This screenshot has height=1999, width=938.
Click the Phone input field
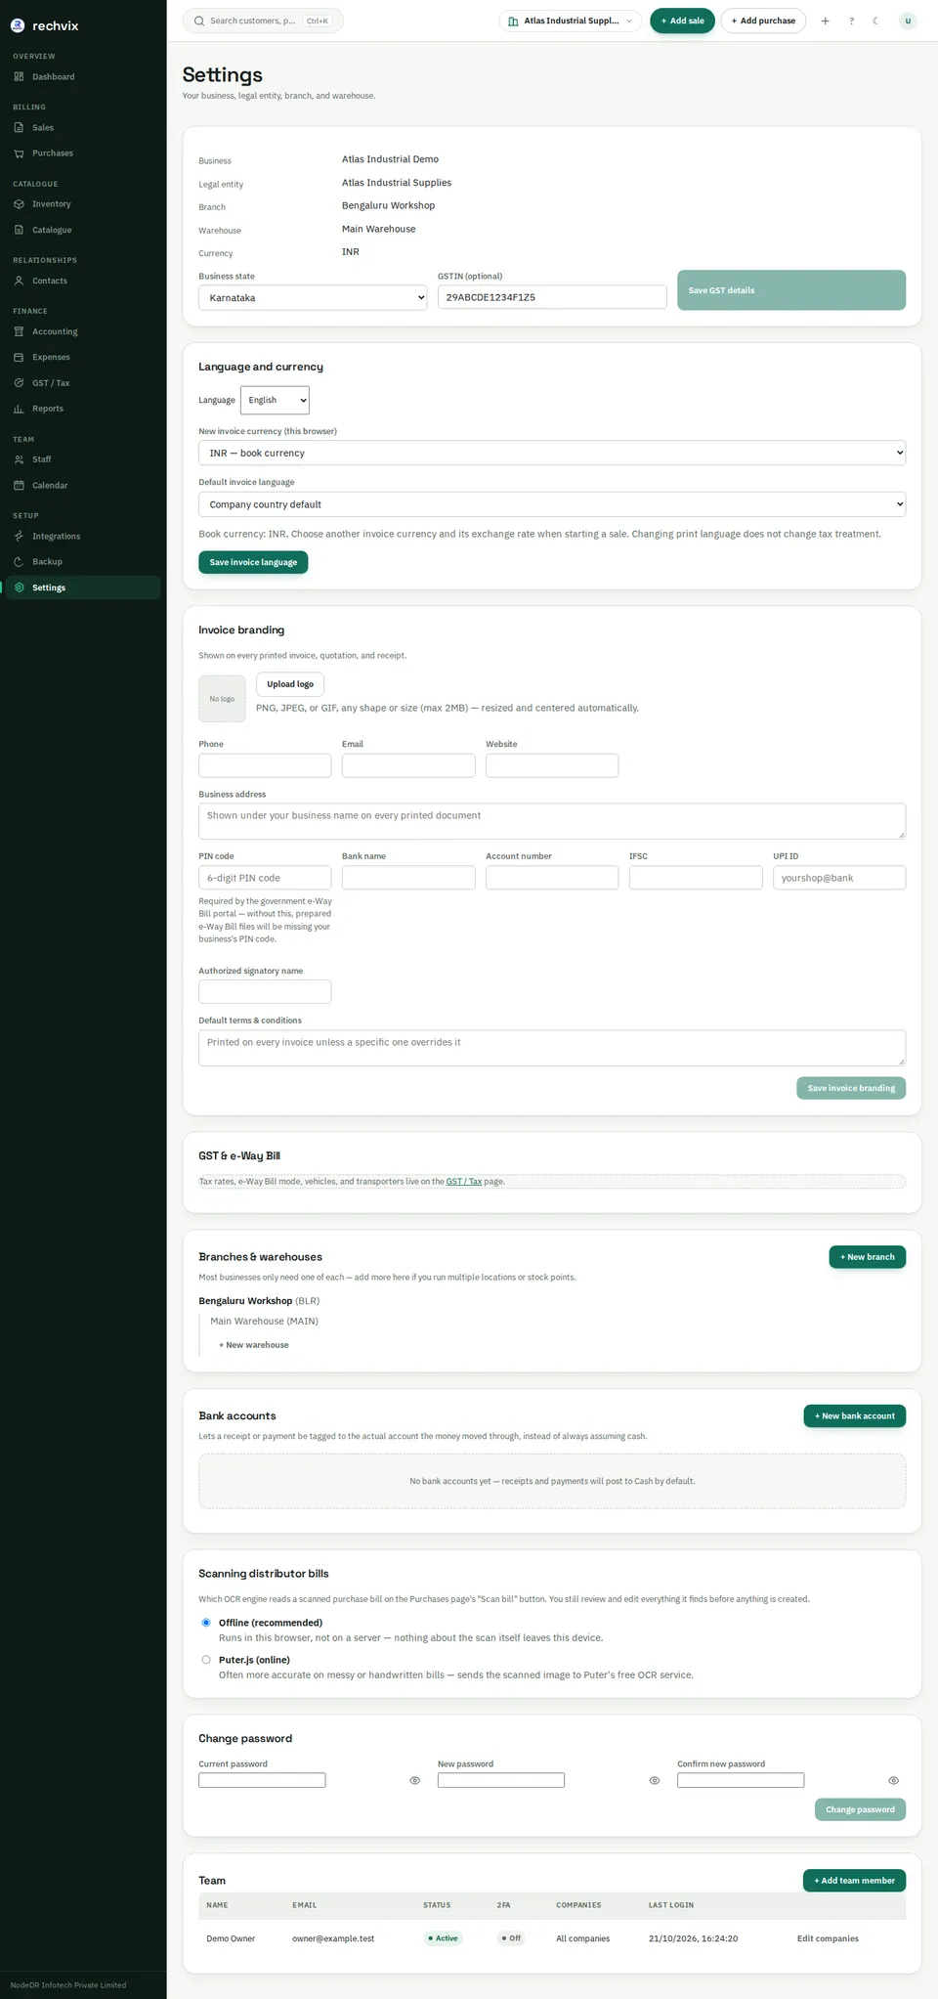click(265, 765)
